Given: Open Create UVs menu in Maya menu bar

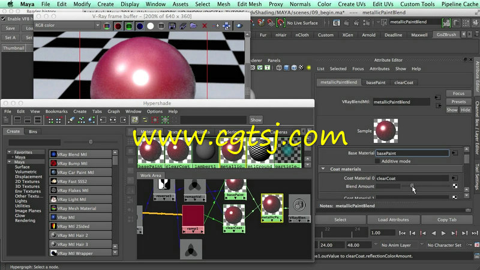Looking at the screenshot, I should tap(352, 4).
